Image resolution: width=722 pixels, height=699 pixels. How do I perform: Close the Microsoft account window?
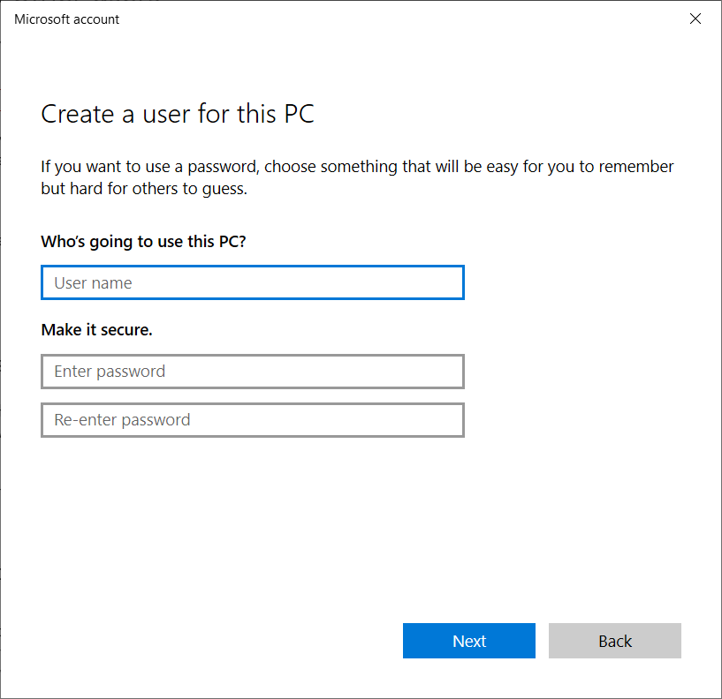(695, 19)
